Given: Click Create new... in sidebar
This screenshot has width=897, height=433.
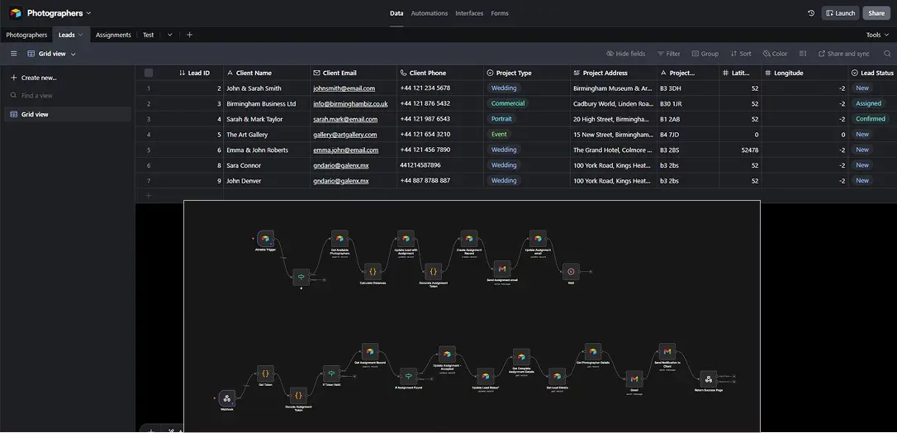Looking at the screenshot, I should 34,78.
